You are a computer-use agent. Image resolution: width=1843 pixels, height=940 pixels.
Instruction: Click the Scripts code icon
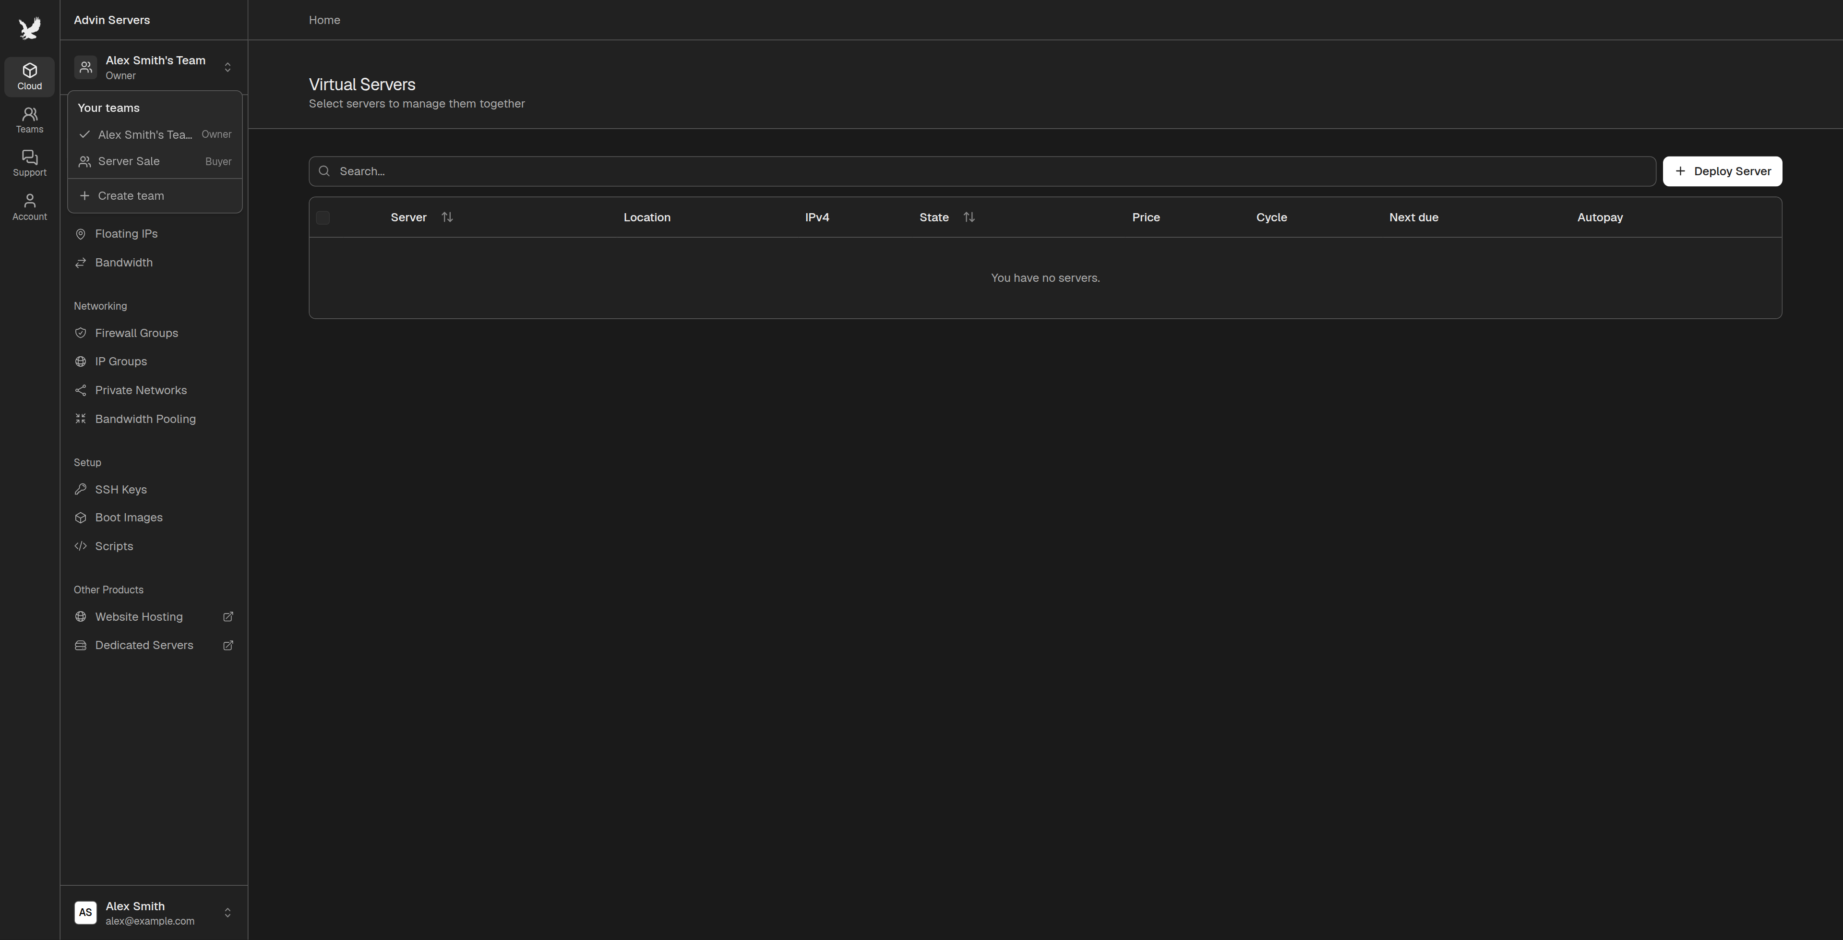click(x=81, y=546)
